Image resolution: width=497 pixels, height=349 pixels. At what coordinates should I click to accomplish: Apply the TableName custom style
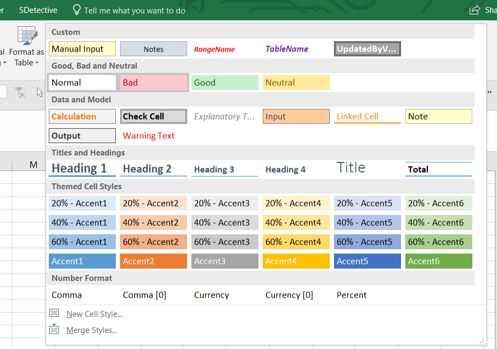(296, 49)
